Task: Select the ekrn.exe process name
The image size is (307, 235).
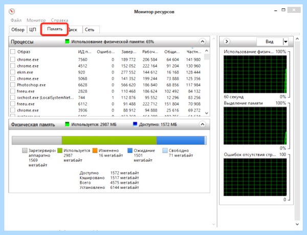Action: (25, 72)
